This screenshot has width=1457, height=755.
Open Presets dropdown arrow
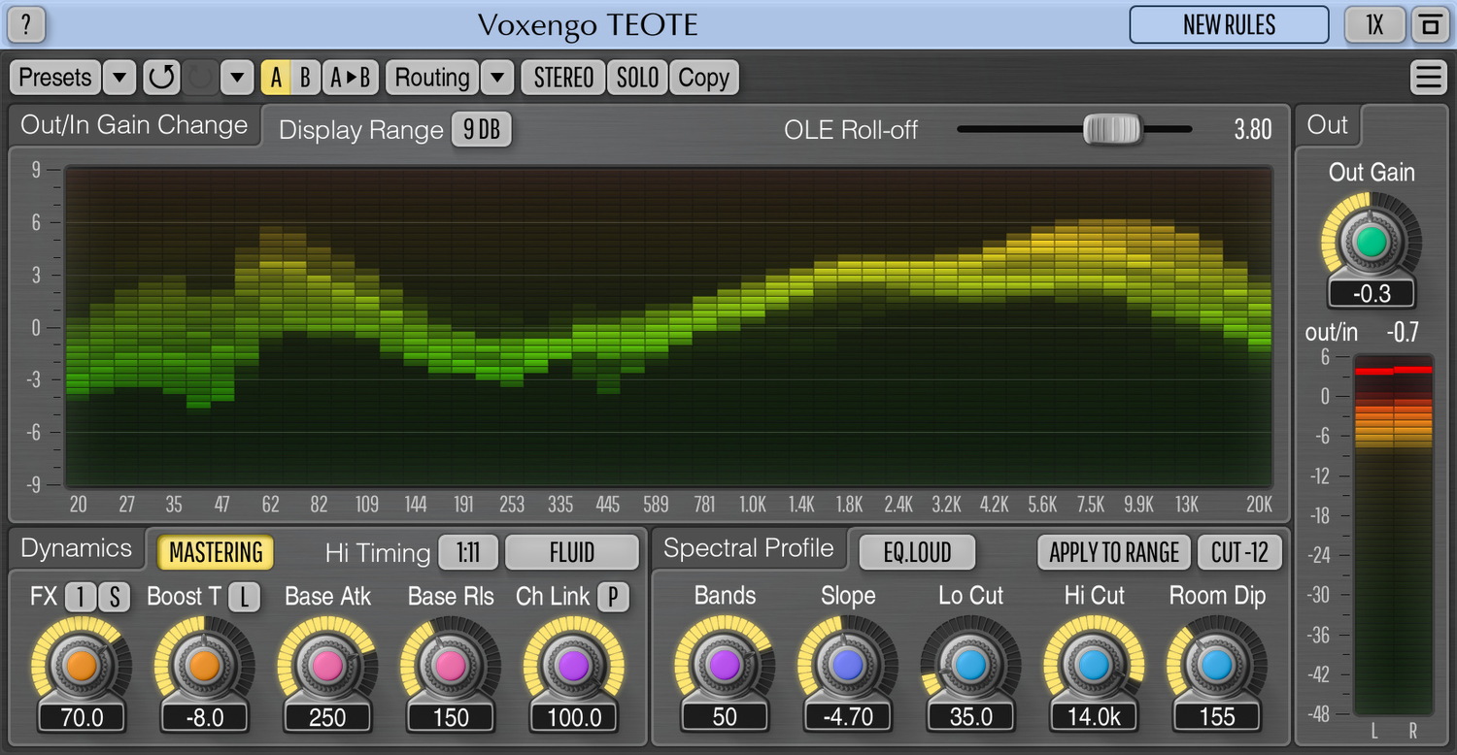pyautogui.click(x=119, y=78)
